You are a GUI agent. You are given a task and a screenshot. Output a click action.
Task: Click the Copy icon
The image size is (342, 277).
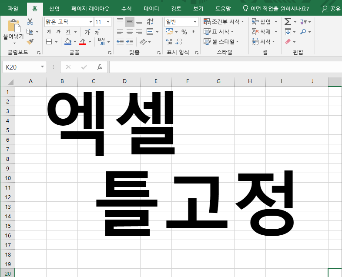[x=30, y=32]
